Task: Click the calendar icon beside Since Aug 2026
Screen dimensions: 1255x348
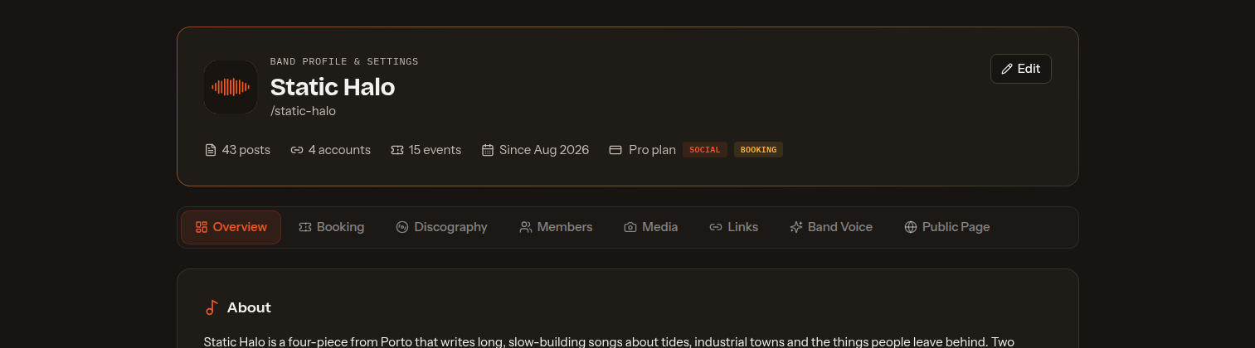Action: tap(488, 150)
